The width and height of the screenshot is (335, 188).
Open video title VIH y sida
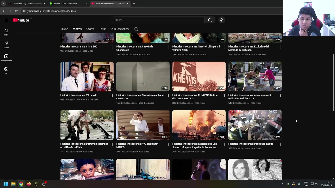point(79,95)
